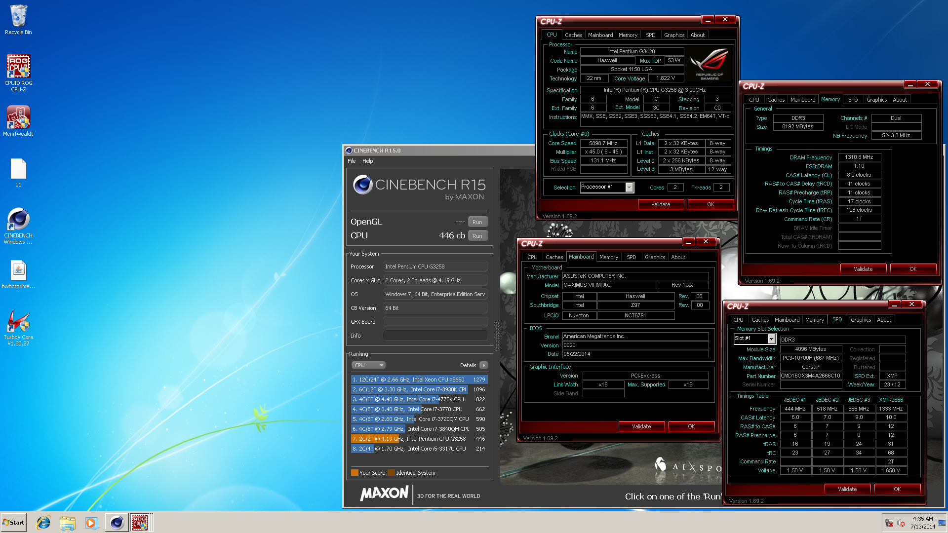Click the Info input field in Cinebench
Screen dimensions: 948x533
(x=435, y=336)
